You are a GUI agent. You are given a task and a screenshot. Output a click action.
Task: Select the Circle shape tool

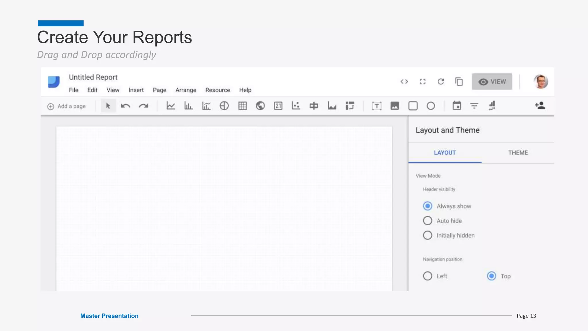[431, 106]
